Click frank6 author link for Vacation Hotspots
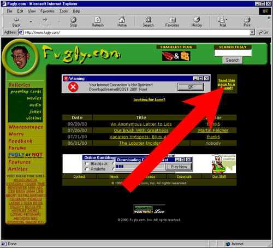 coord(213,137)
